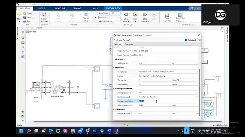Click the canvas horizontal scrollbar
This screenshot has width=245, height=137.
click(128, 122)
